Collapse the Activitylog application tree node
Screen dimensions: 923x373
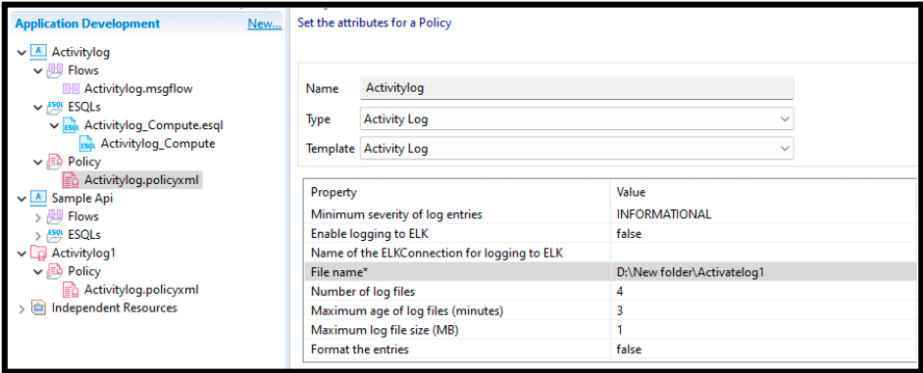(22, 52)
